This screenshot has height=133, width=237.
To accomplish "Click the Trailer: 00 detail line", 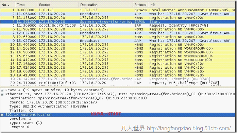I will (21, 111).
